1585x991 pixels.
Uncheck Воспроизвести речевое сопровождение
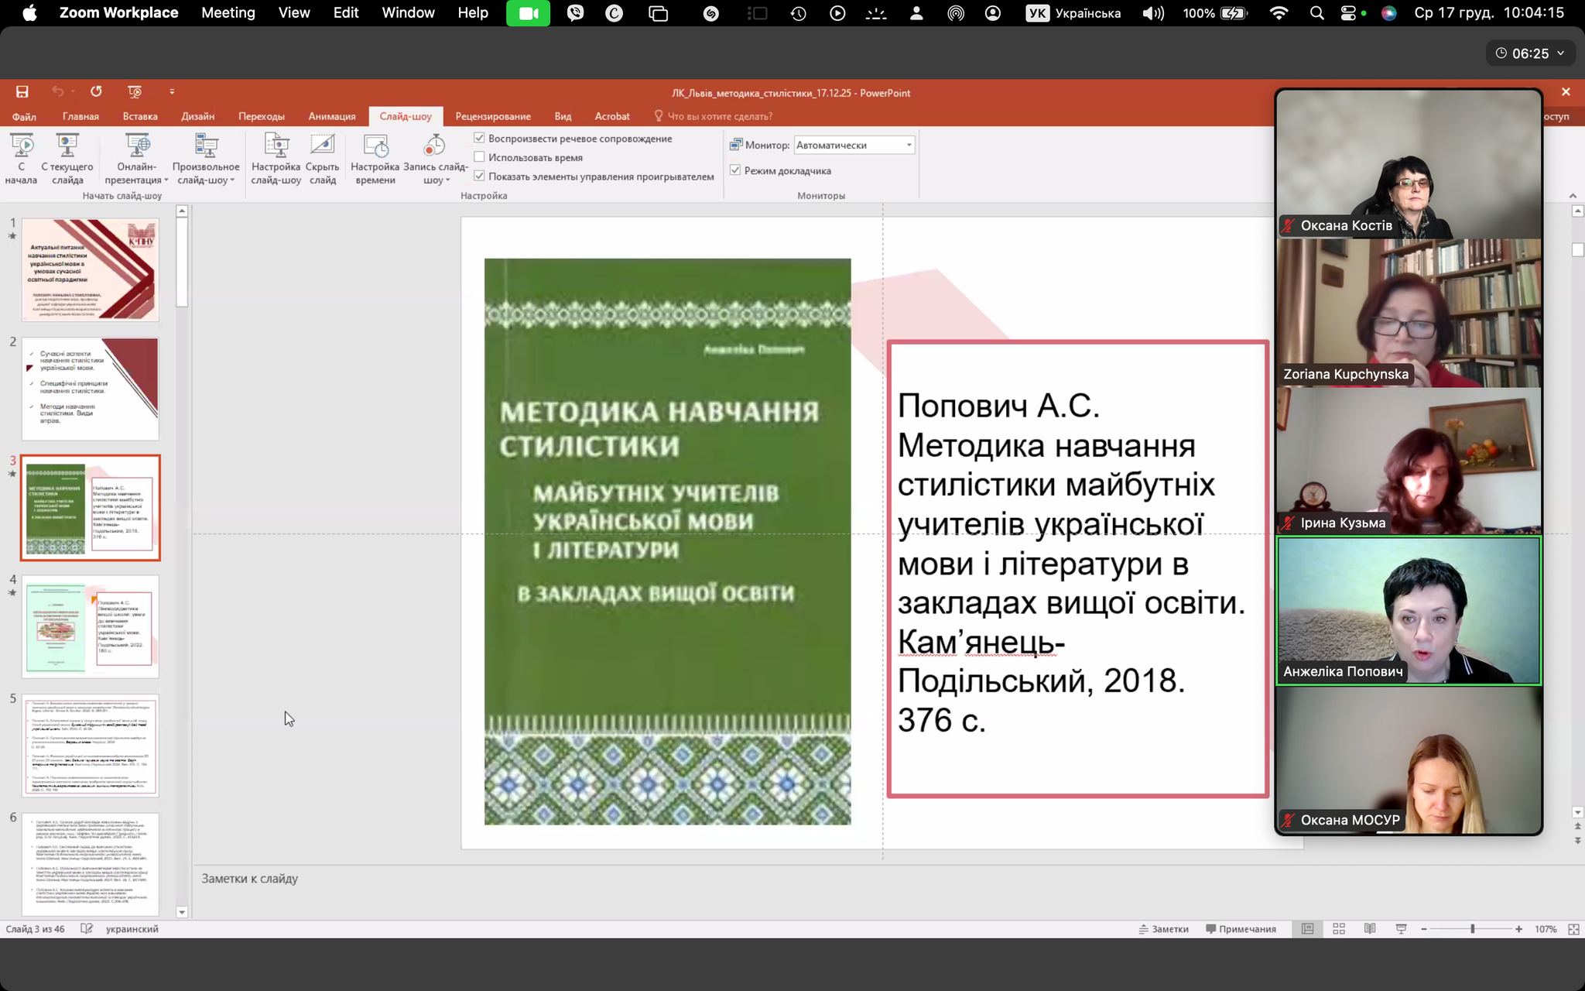(481, 138)
